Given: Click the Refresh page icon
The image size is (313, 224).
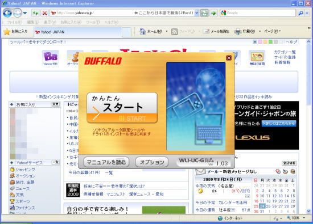Looking at the screenshot, I should coord(35,13).
